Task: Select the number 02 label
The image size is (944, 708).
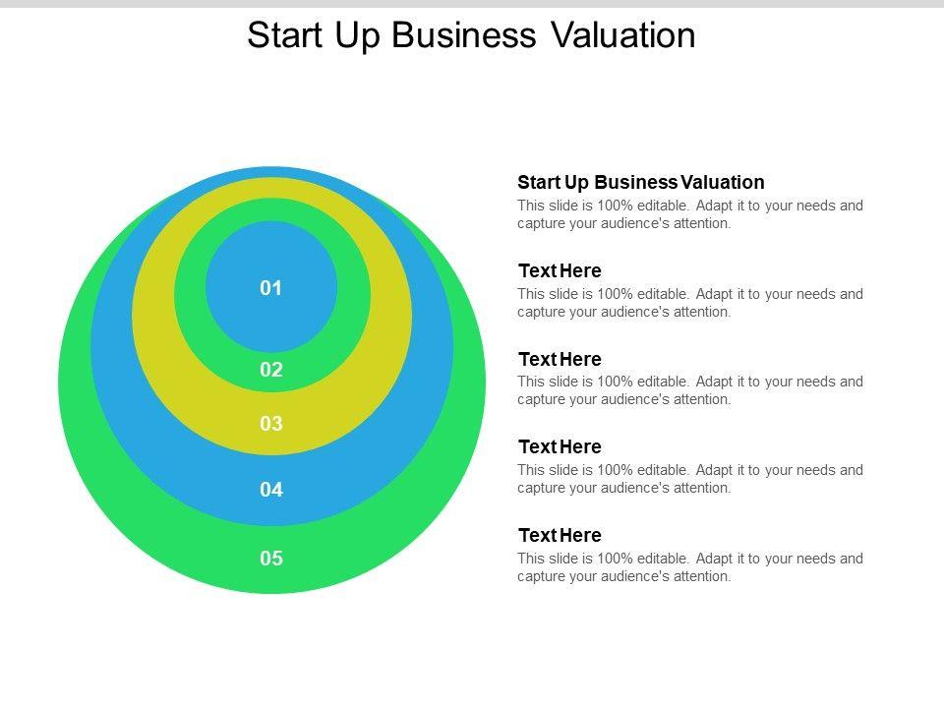Action: click(271, 371)
